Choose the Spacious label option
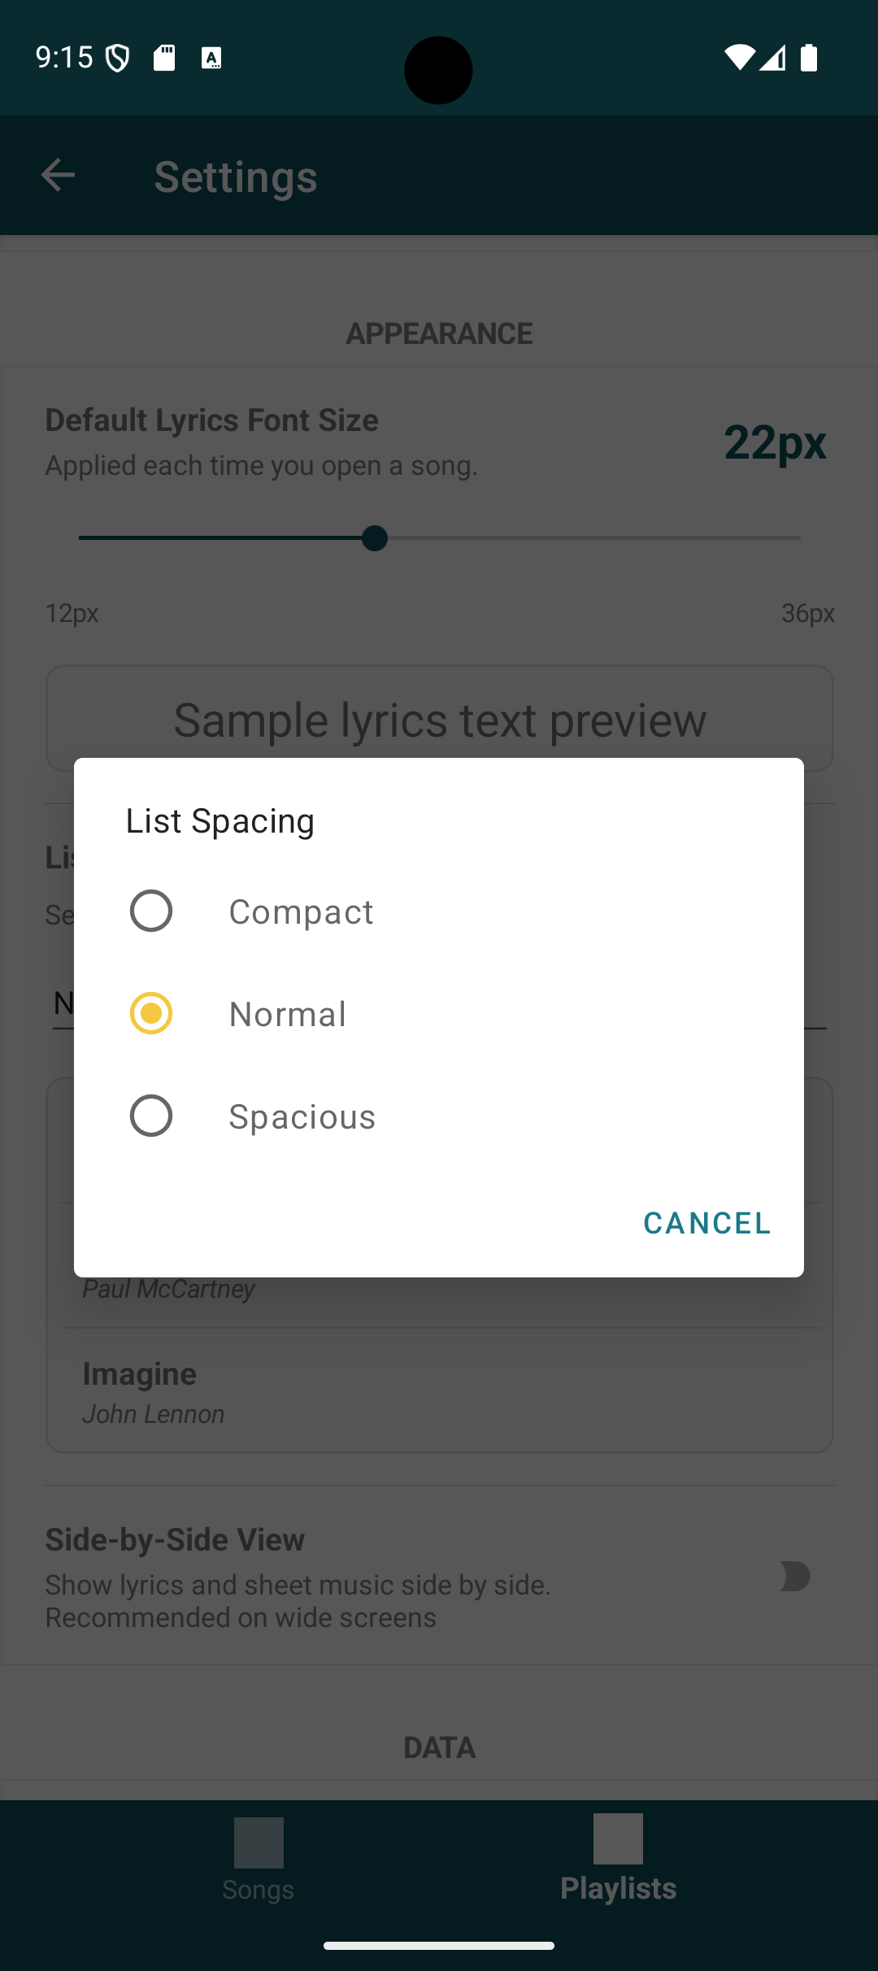 [302, 1117]
